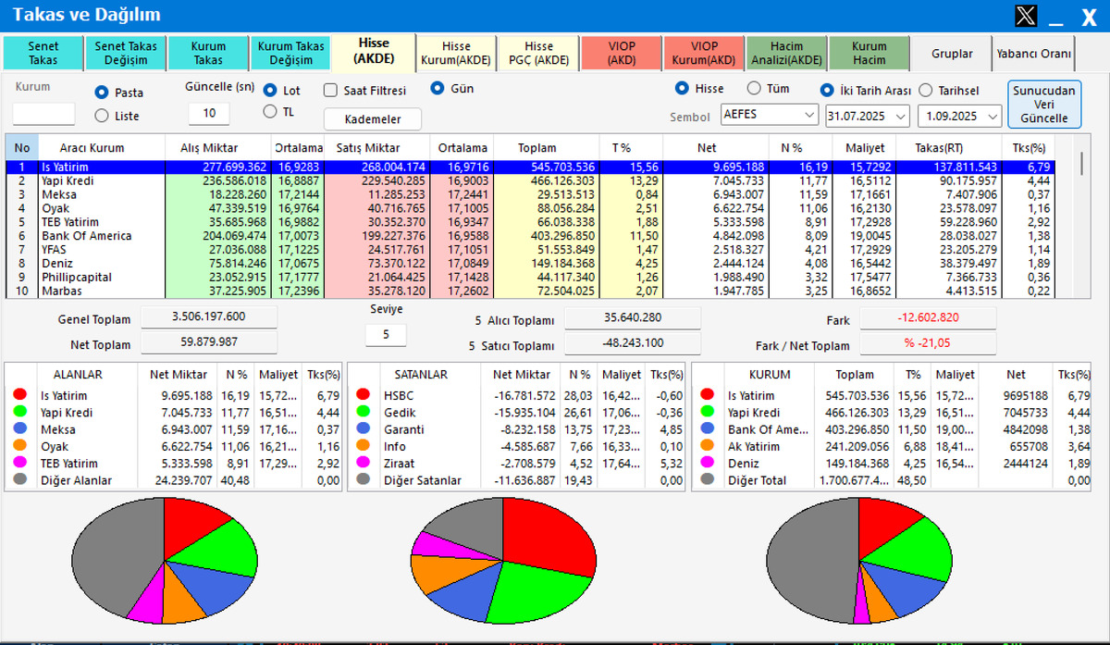Click gray swatch next to Diğer Satanlar

click(363, 480)
